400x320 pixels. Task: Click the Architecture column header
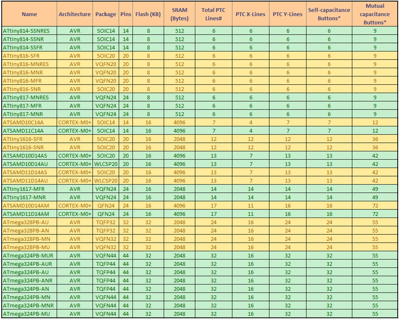pos(74,14)
